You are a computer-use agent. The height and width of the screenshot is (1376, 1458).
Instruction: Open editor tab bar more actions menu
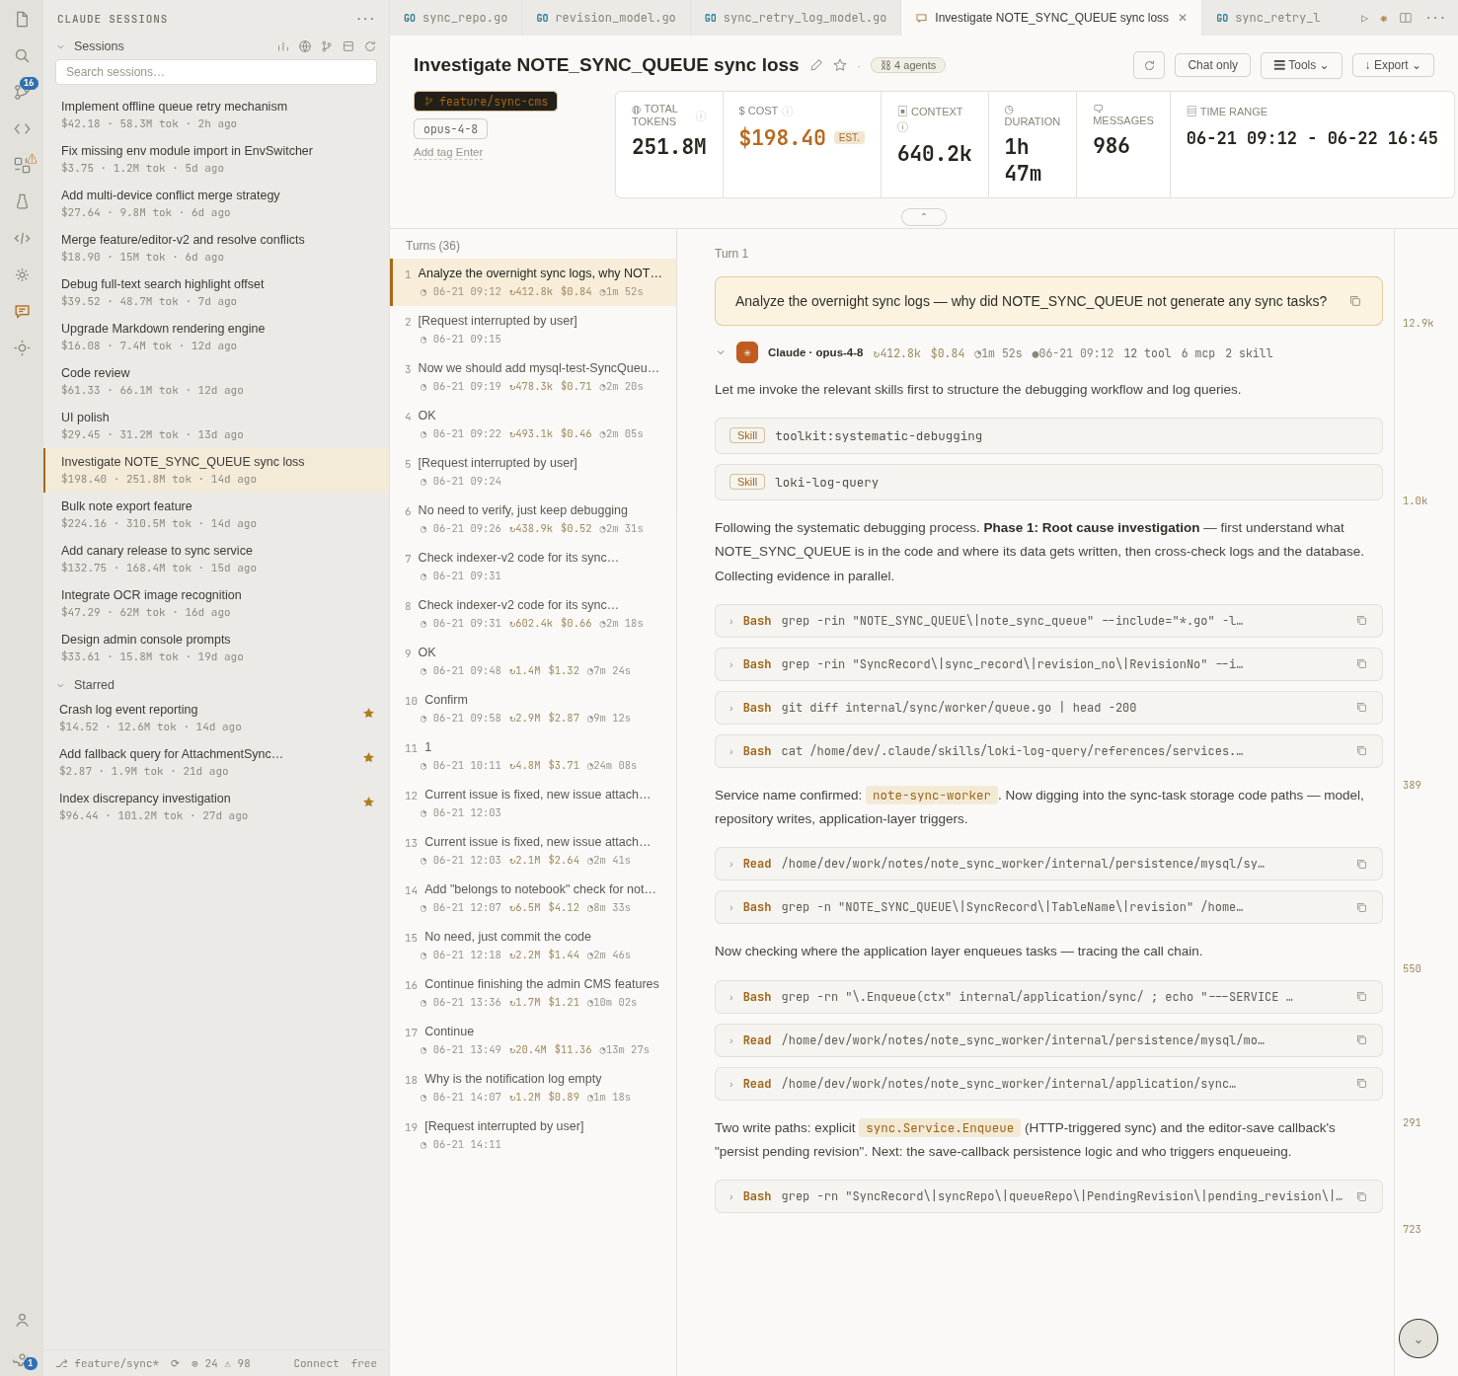pyautogui.click(x=1435, y=18)
